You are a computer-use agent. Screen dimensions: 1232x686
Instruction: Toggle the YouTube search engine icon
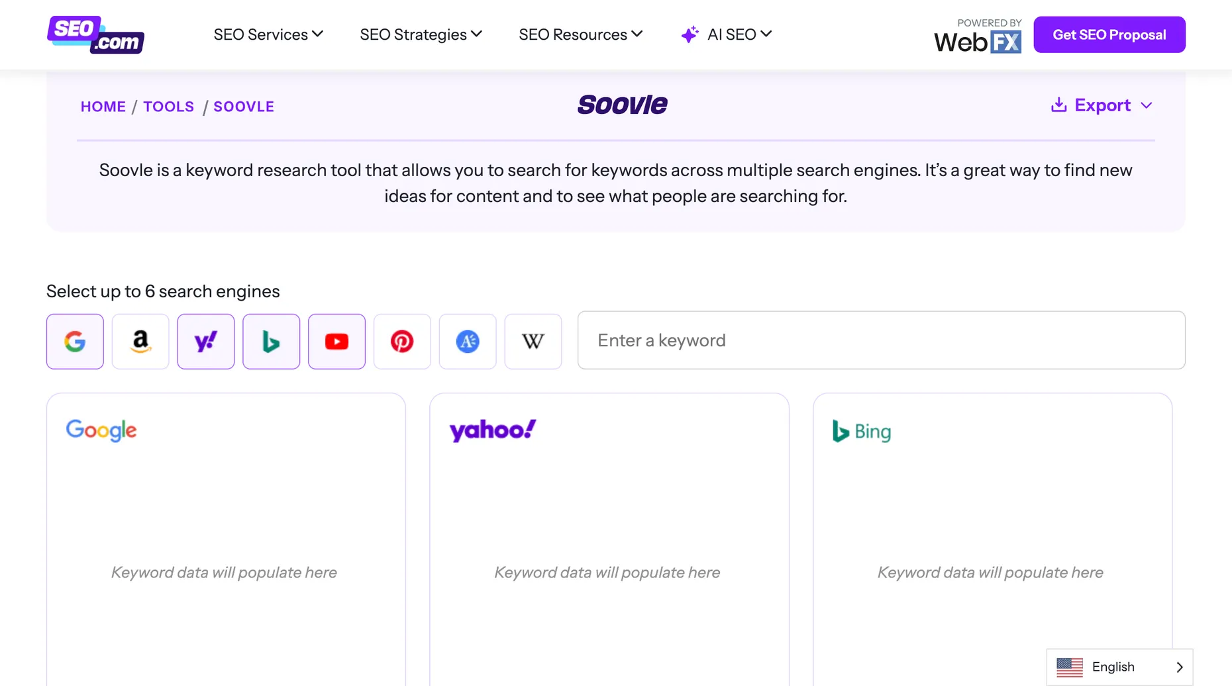(336, 342)
